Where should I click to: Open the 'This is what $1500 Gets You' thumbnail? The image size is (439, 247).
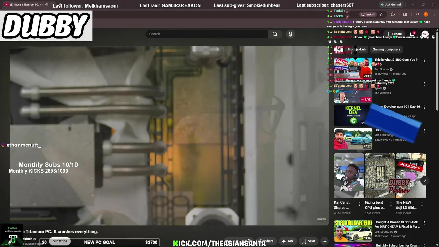pyautogui.click(x=353, y=68)
